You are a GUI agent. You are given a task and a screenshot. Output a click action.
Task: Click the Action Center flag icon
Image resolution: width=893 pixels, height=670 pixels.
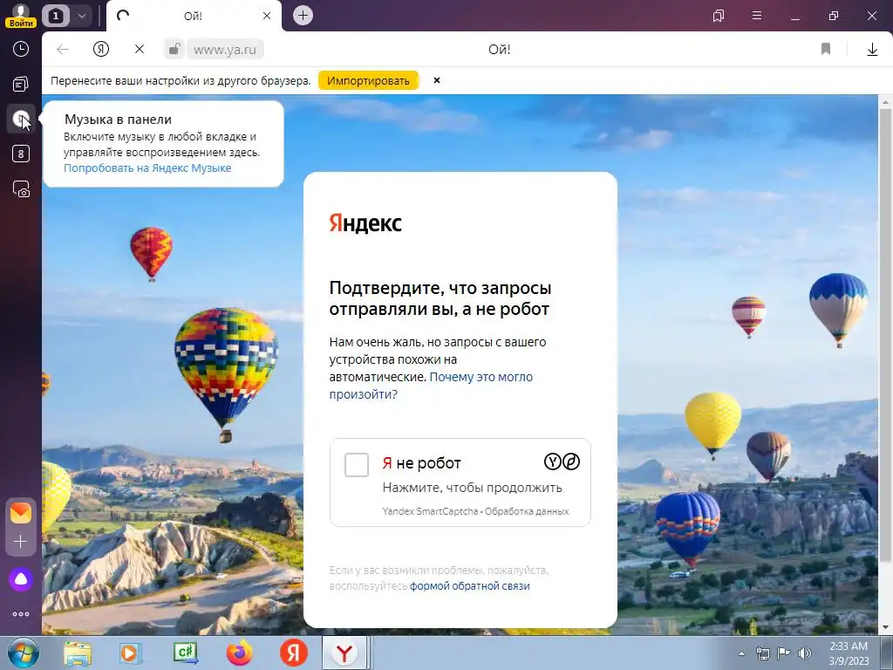pos(784,653)
